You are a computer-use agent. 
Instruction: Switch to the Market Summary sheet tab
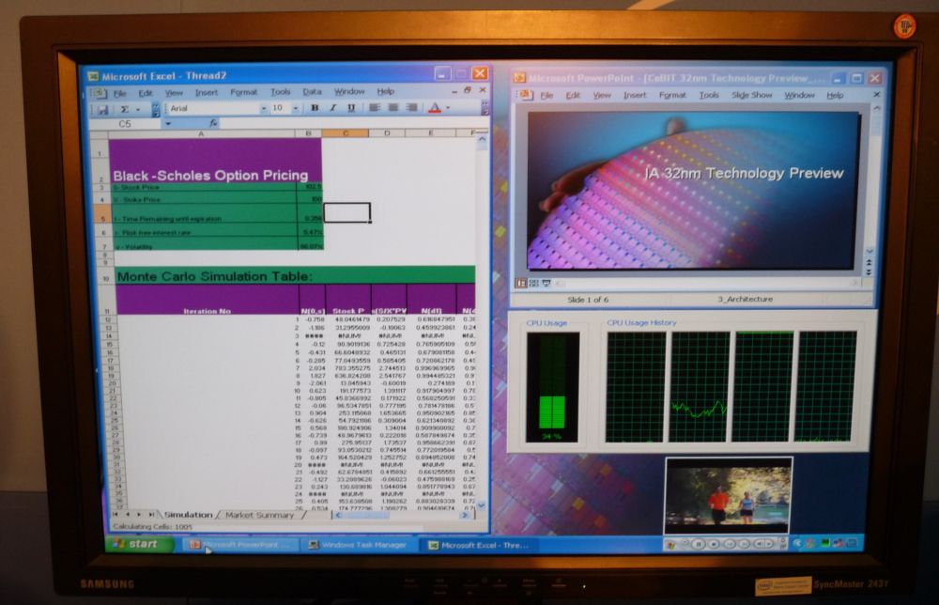tap(259, 515)
